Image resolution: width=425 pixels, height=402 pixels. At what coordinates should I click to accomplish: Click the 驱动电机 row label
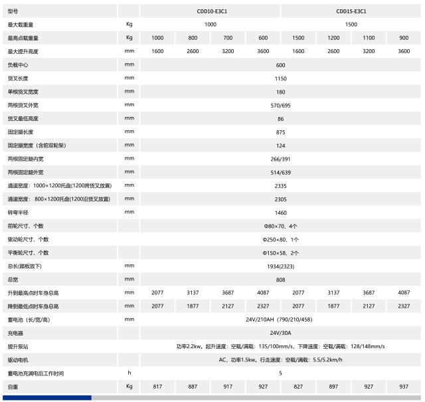coord(18,360)
